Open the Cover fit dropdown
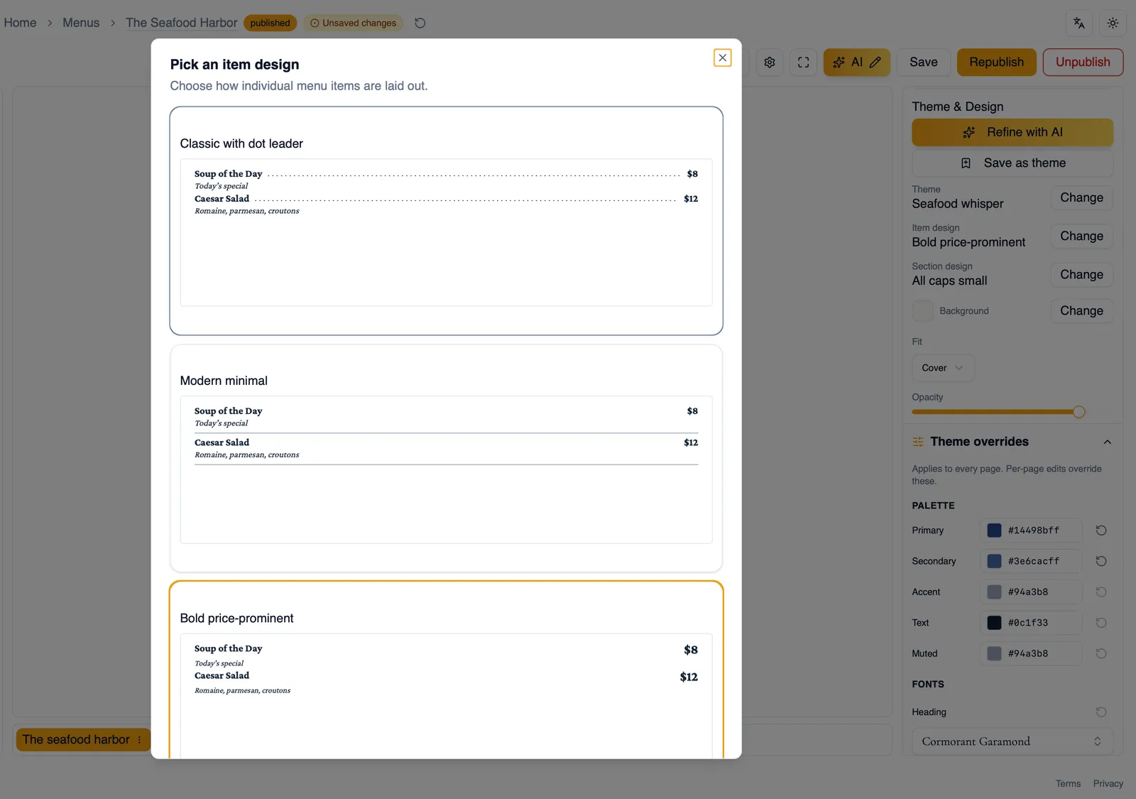Image resolution: width=1136 pixels, height=799 pixels. click(943, 368)
